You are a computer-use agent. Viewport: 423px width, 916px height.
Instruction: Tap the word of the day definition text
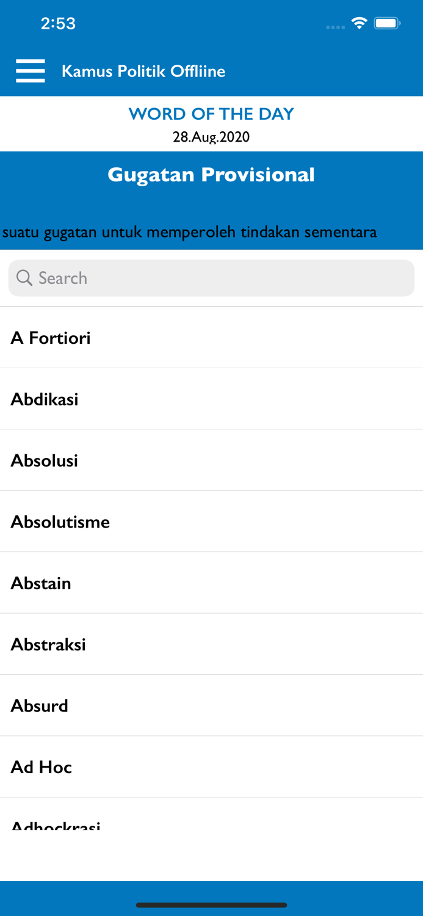click(190, 232)
